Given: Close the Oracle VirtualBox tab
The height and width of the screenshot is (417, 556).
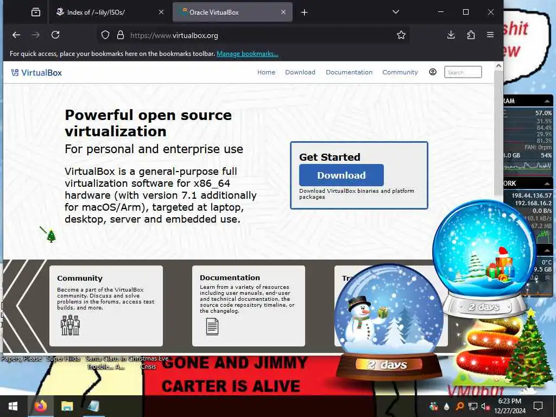Looking at the screenshot, I should (283, 12).
